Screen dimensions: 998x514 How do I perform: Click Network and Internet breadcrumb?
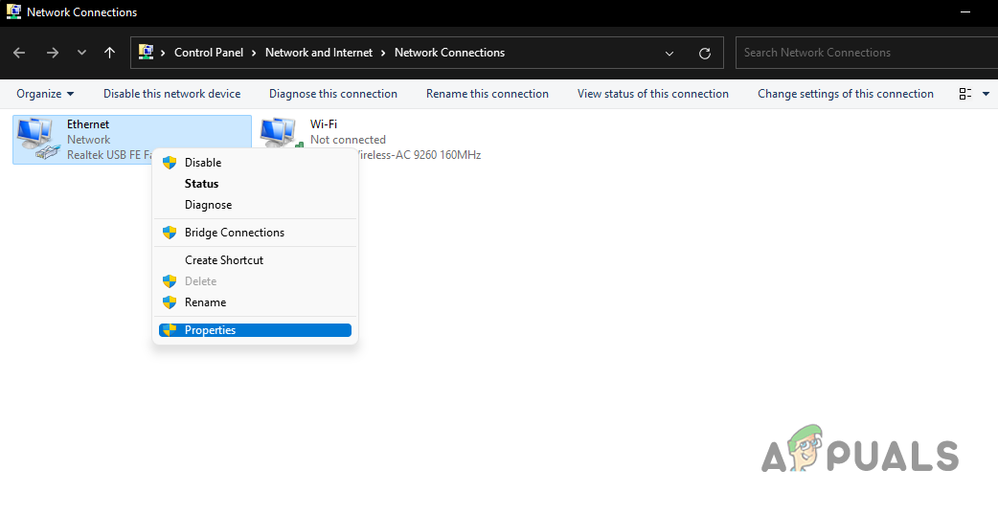coord(318,53)
